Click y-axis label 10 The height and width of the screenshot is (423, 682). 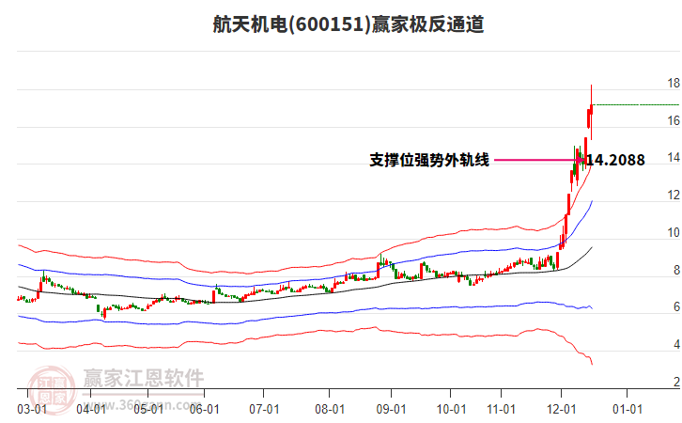pos(674,232)
